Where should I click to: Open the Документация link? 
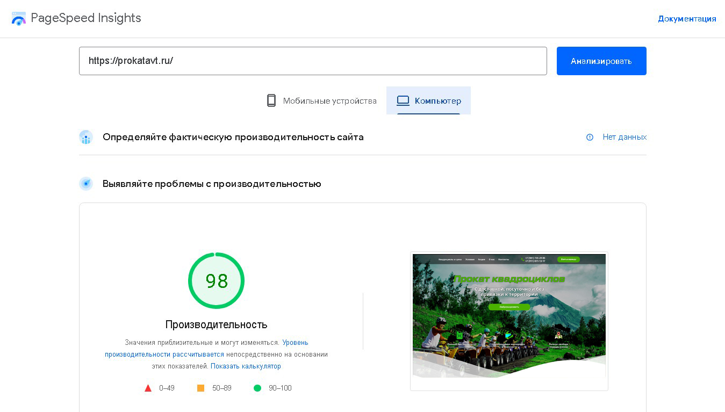(686, 18)
